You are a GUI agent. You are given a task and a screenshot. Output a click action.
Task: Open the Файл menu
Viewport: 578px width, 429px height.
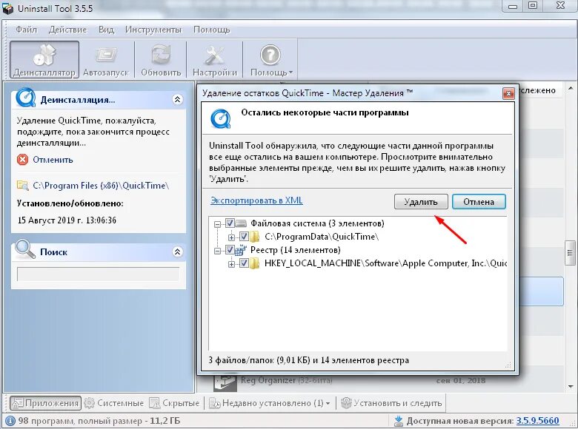pyautogui.click(x=26, y=30)
